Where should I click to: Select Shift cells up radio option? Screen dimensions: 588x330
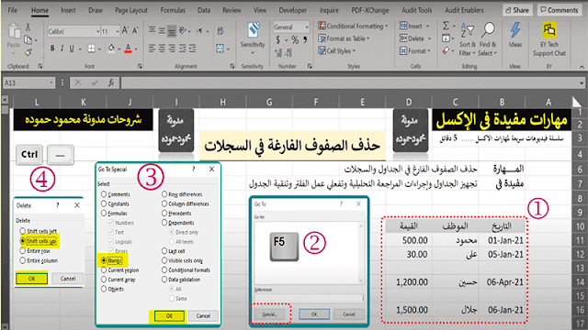[22, 241]
